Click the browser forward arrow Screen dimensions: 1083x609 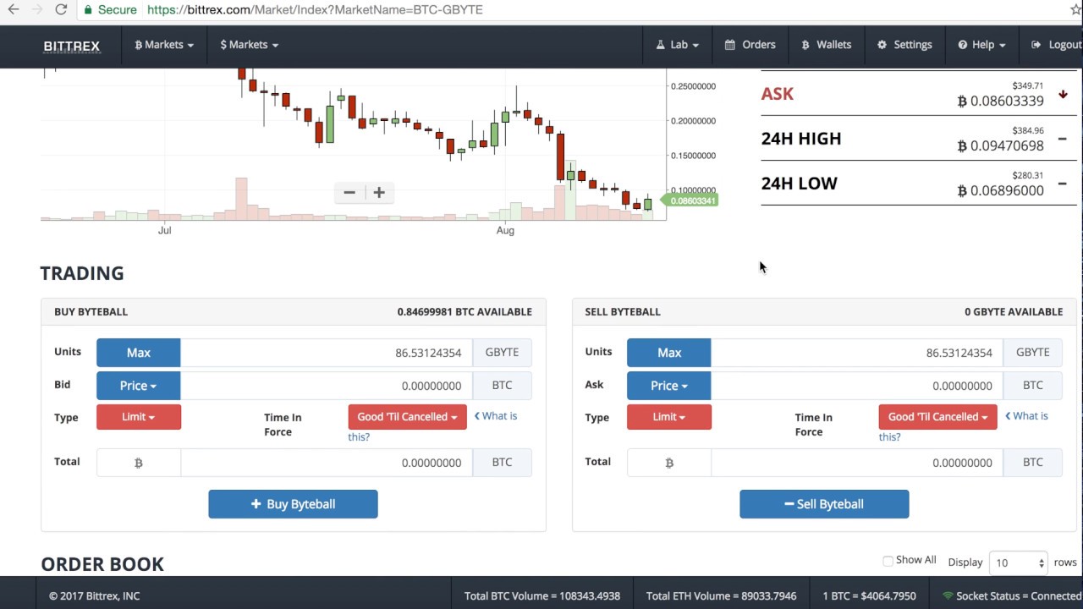(x=36, y=9)
